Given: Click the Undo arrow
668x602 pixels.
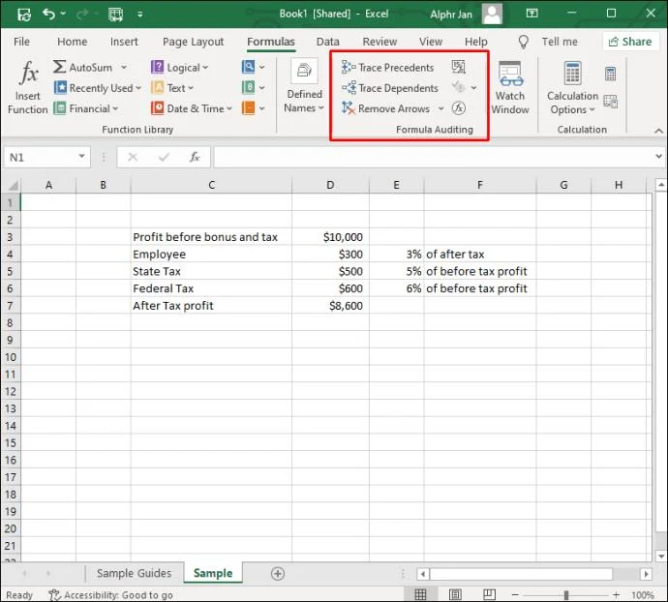Looking at the screenshot, I should [48, 15].
